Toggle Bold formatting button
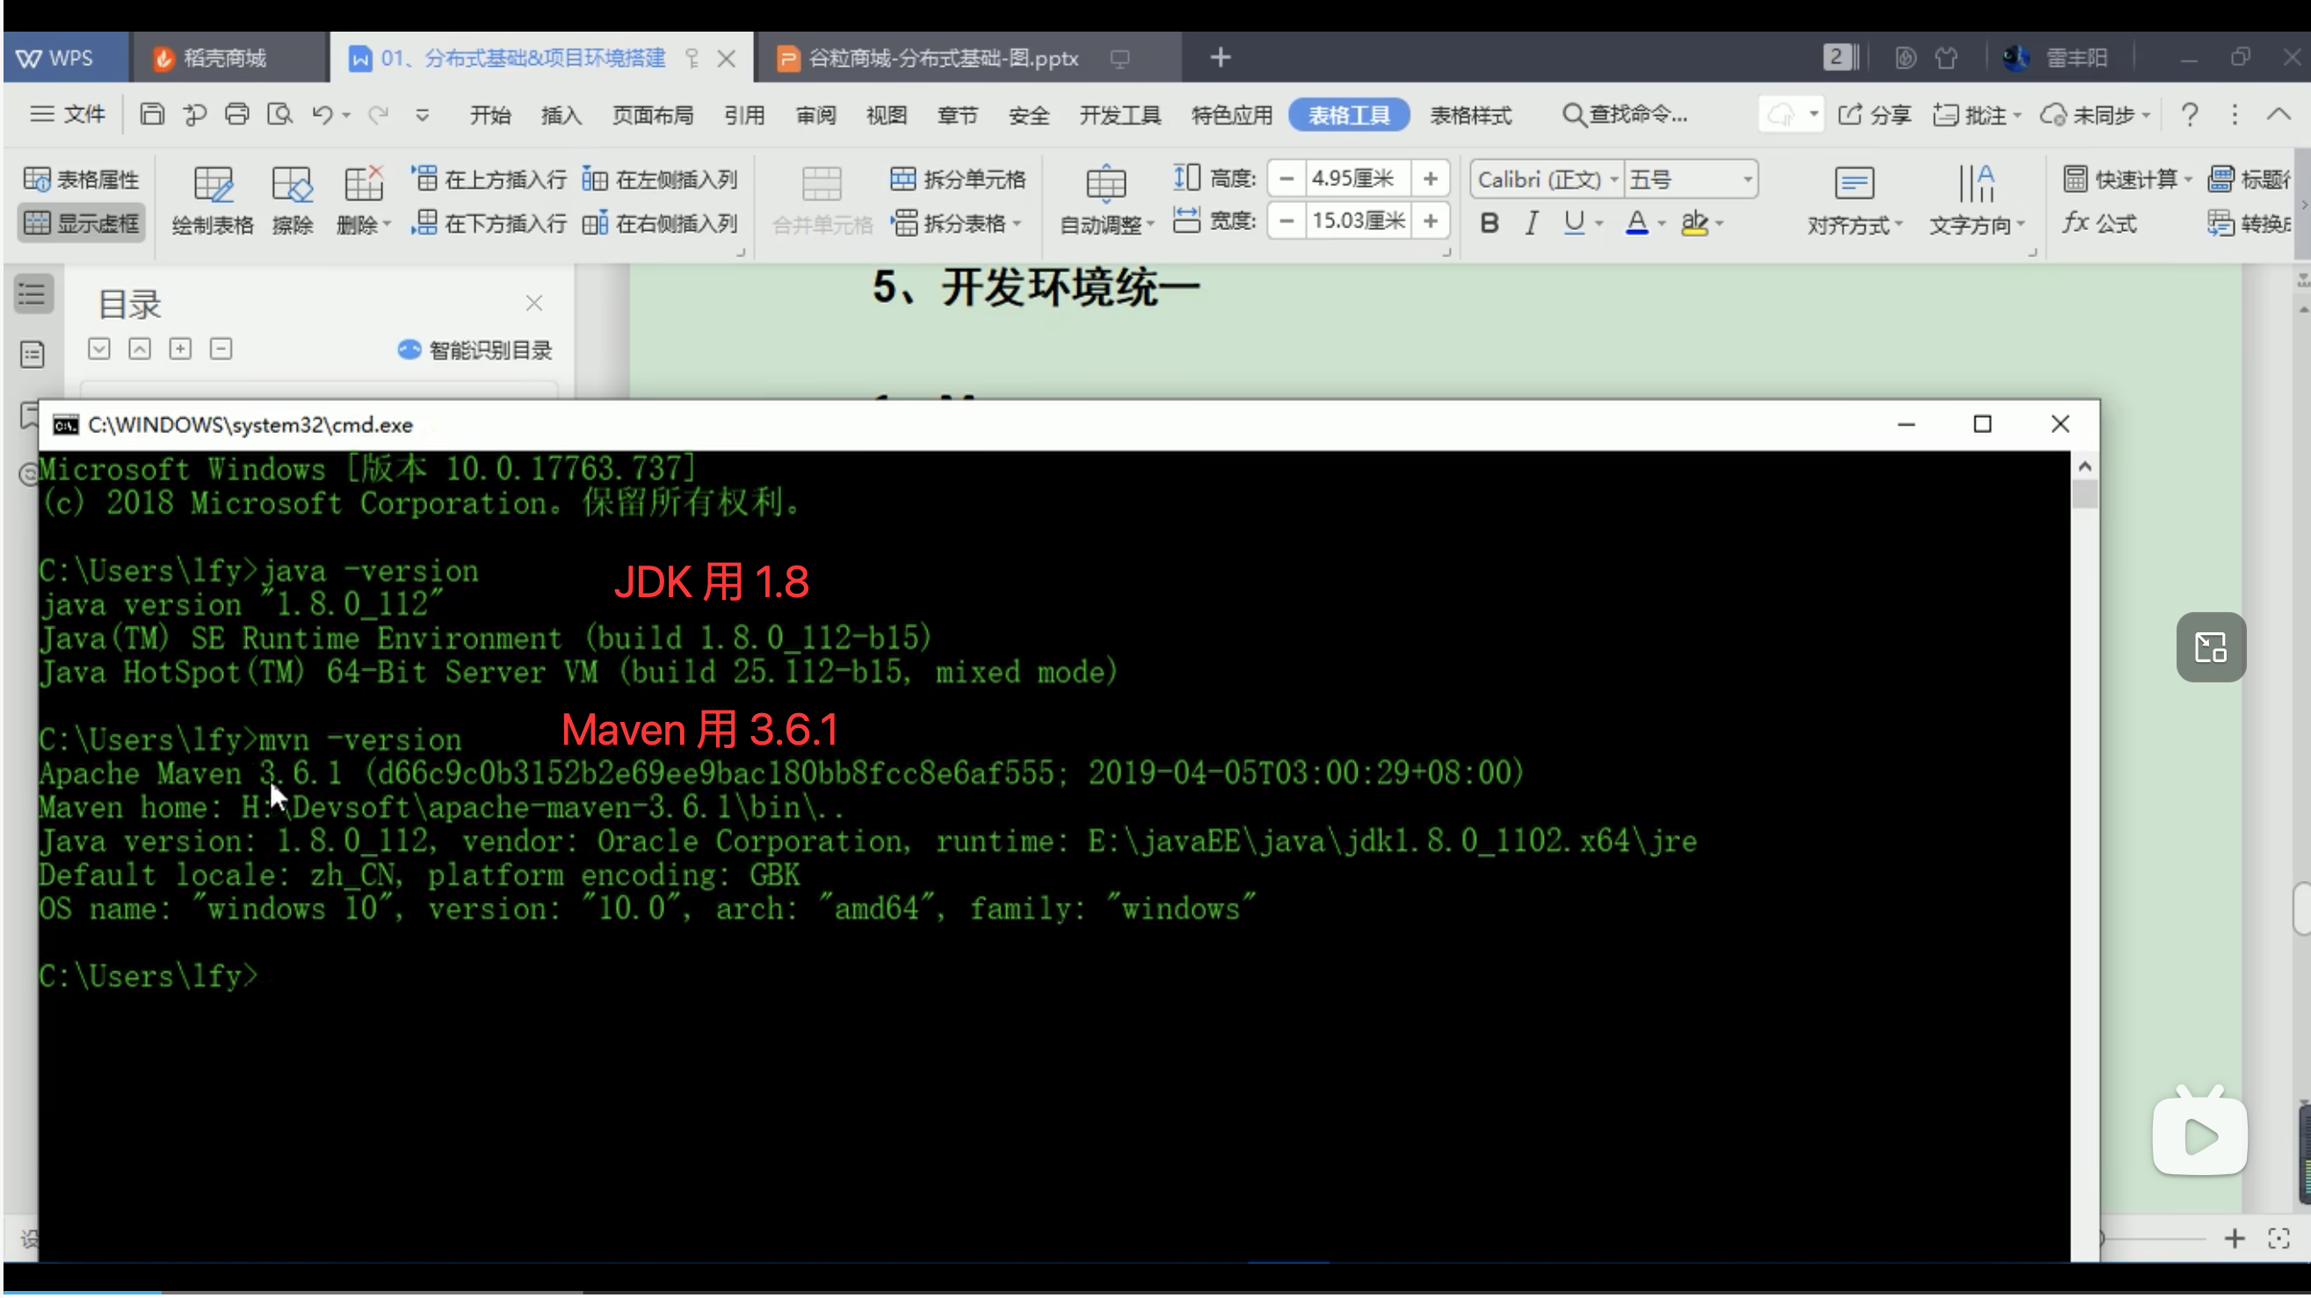The image size is (2311, 1298). point(1489,222)
